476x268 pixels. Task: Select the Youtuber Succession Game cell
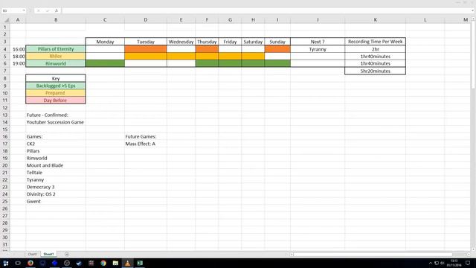[x=56, y=122]
